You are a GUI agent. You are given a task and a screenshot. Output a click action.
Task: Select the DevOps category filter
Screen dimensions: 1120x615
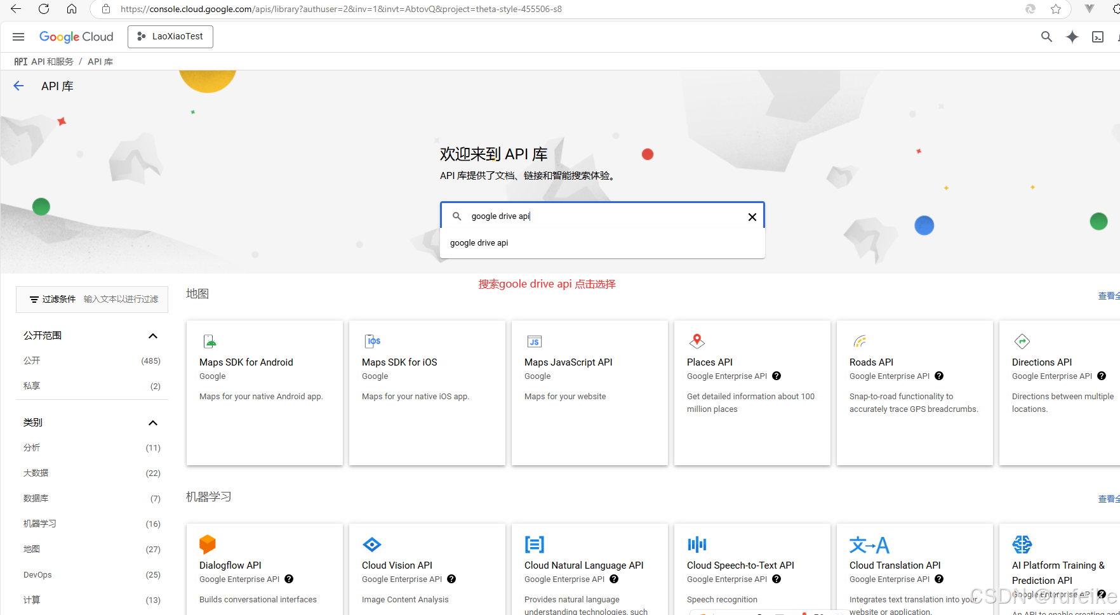coord(92,574)
